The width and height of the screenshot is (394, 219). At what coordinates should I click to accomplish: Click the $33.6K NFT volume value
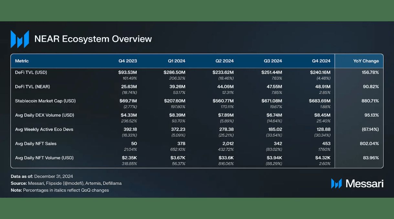(226, 158)
